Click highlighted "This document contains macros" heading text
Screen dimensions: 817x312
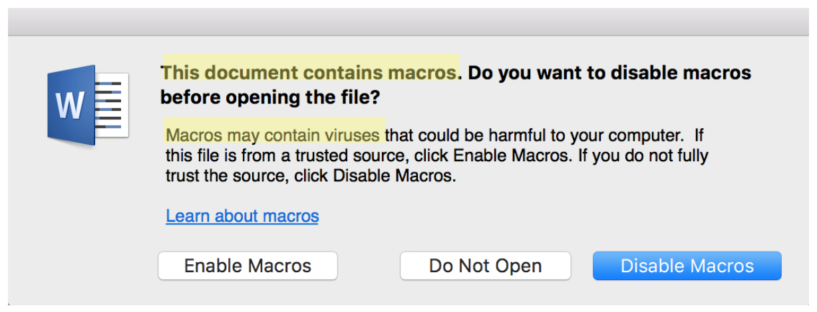[310, 72]
